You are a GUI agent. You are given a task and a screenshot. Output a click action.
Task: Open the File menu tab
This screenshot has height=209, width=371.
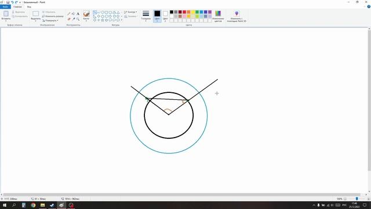(x=5, y=6)
